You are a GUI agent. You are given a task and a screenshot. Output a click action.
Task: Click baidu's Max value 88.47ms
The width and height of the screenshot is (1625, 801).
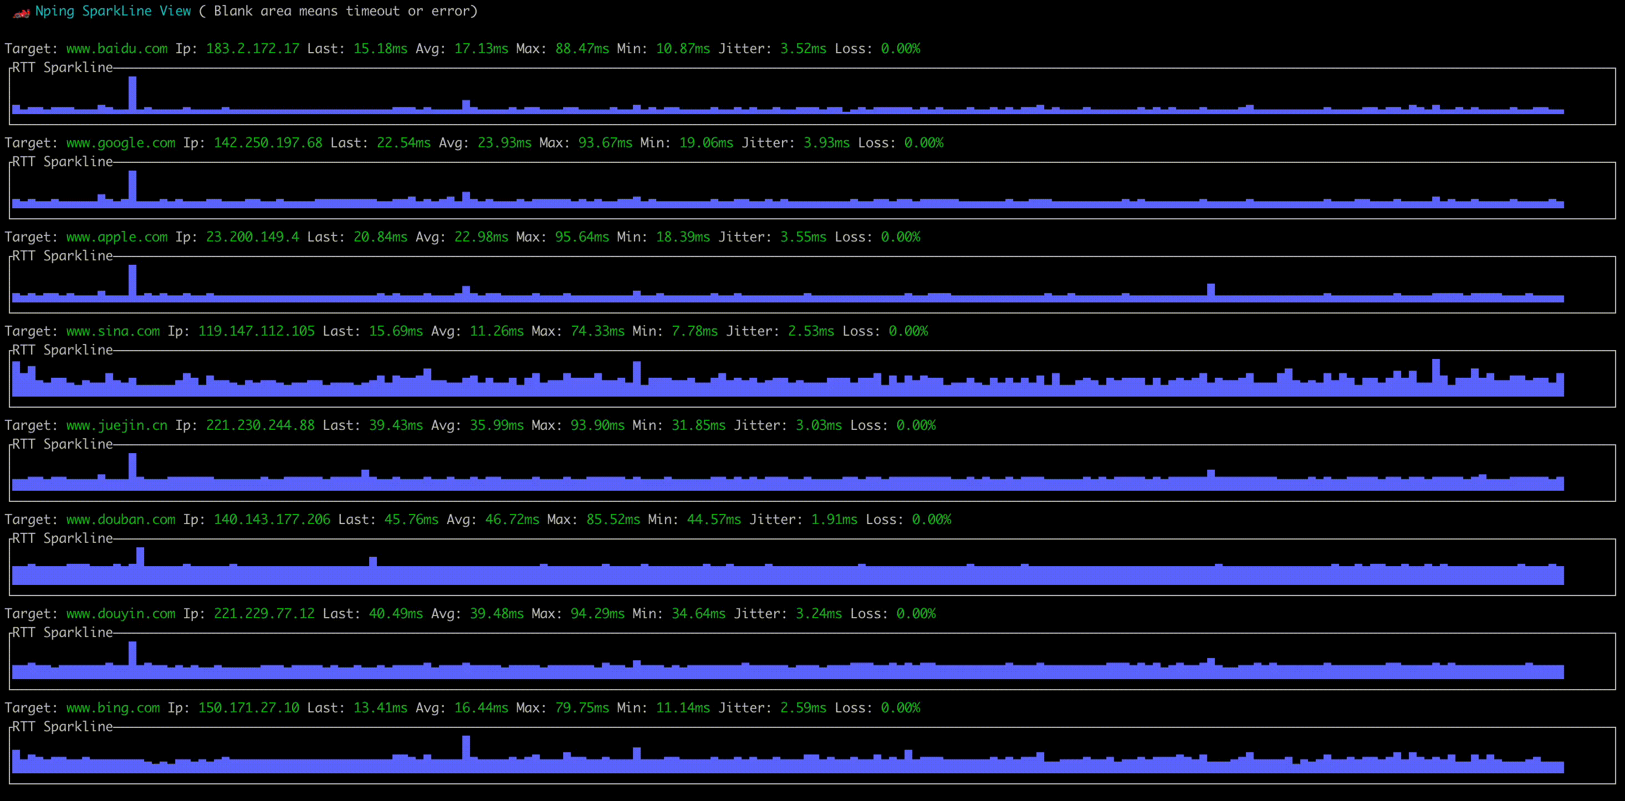pos(581,49)
